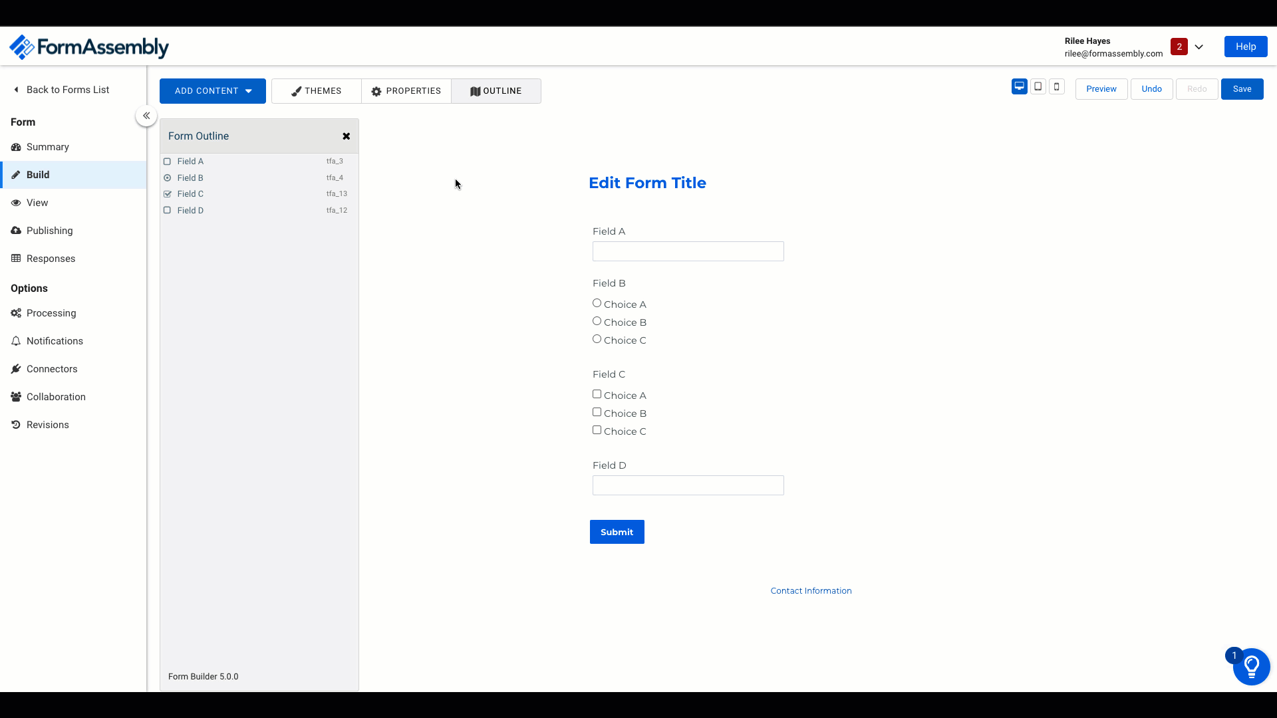
Task: Click the Save button
Action: point(1241,89)
